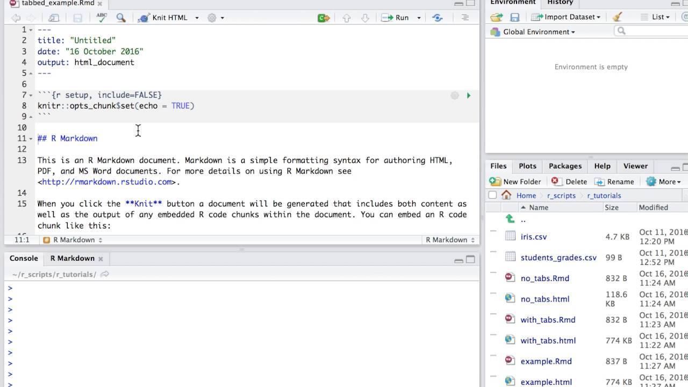Screen dimensions: 688x387
Task: Switch to the Plots tab
Action: point(527,166)
